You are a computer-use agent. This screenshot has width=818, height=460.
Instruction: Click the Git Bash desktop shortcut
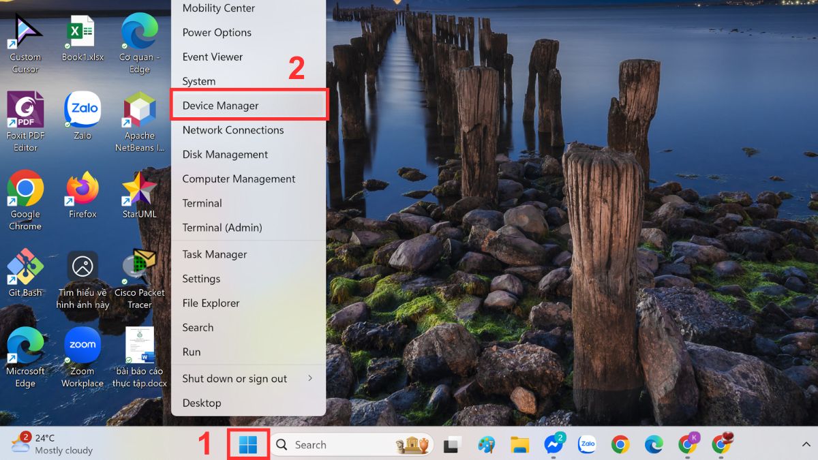pyautogui.click(x=25, y=273)
